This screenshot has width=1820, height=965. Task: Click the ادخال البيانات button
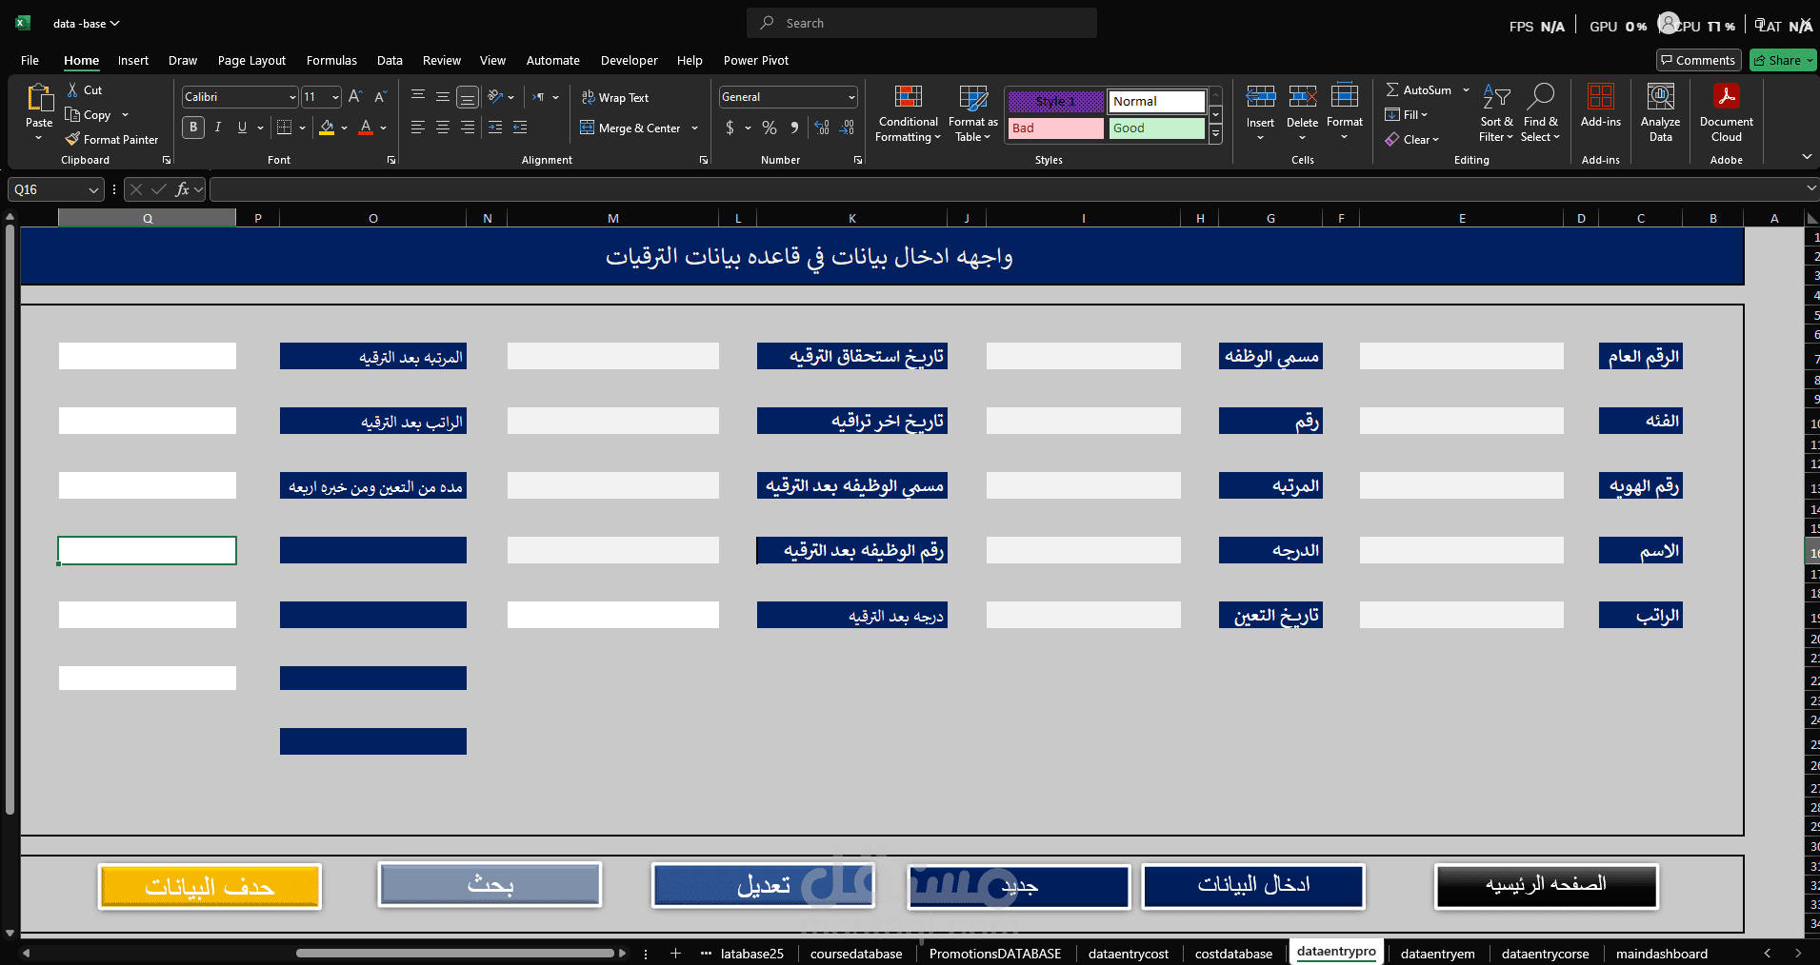(1253, 885)
